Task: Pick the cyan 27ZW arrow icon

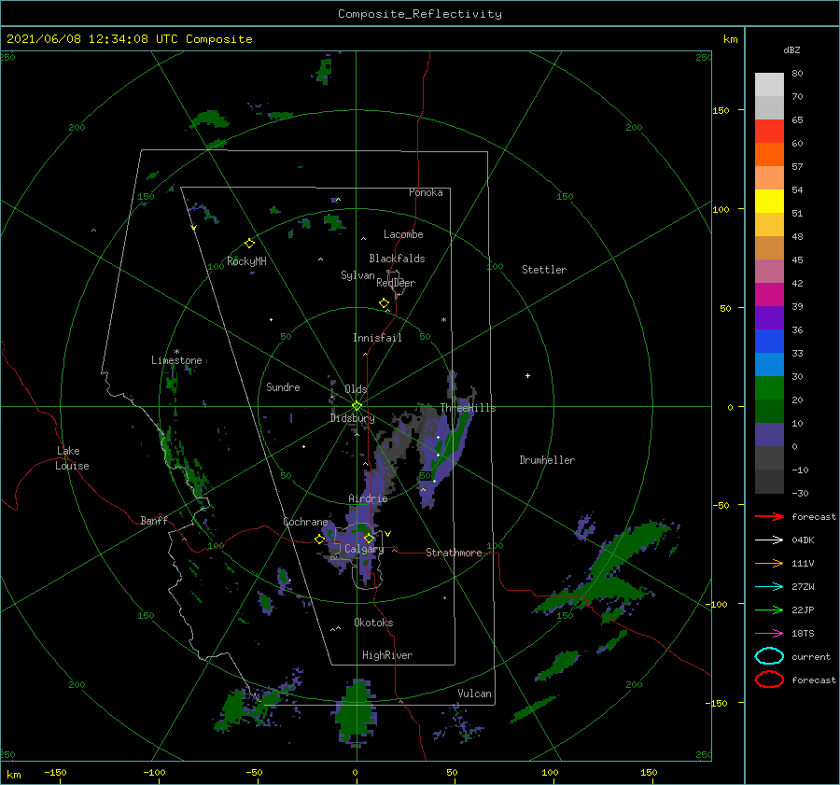Action: tap(769, 587)
